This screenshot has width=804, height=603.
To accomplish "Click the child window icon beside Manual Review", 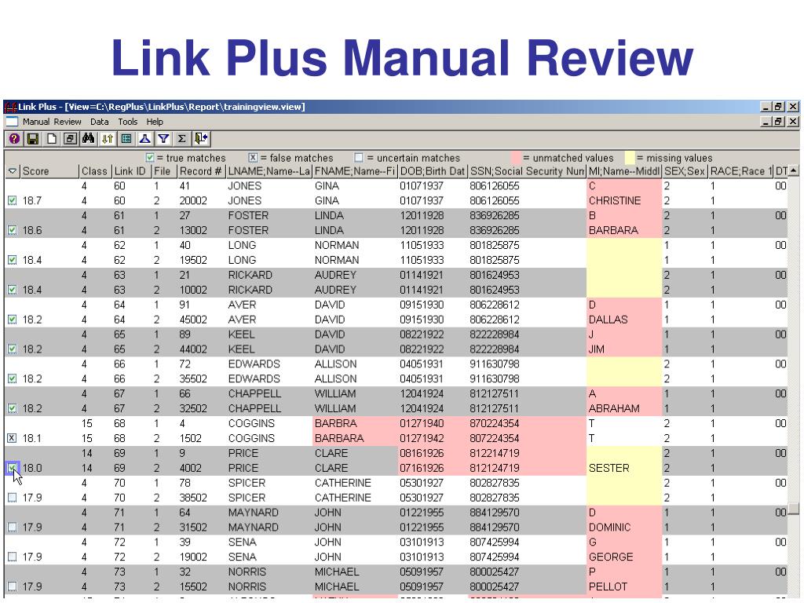I will (x=12, y=122).
